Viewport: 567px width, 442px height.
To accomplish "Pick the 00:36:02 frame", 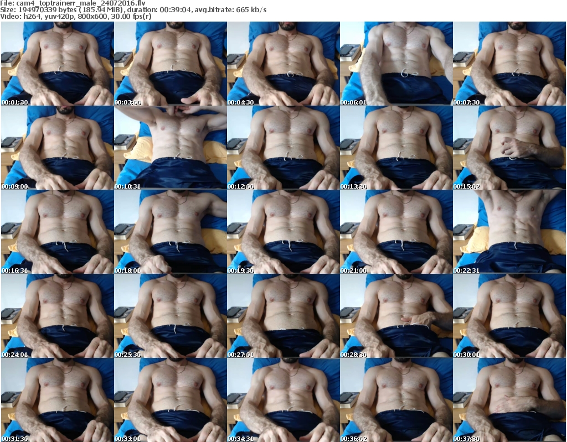I will (396, 400).
